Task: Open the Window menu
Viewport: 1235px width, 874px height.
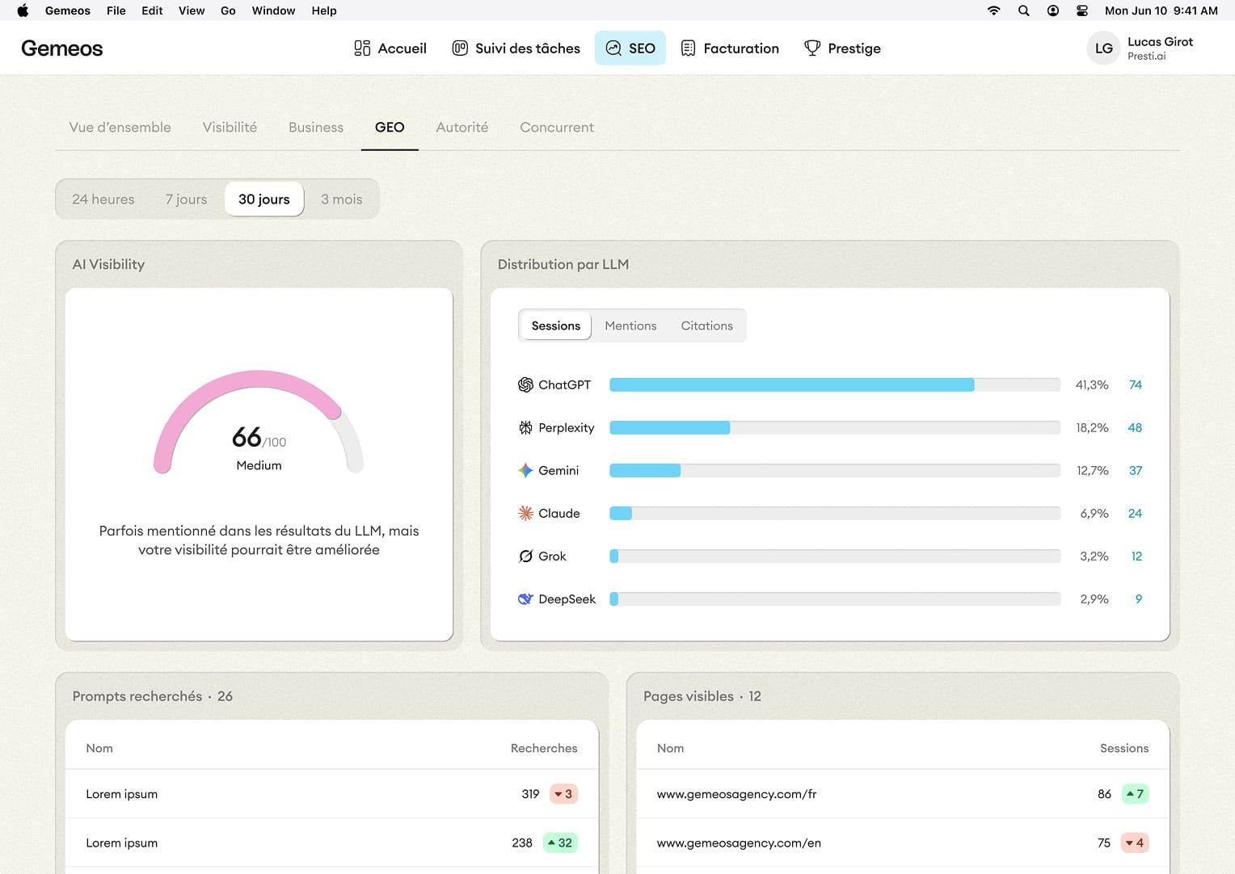Action: [273, 11]
